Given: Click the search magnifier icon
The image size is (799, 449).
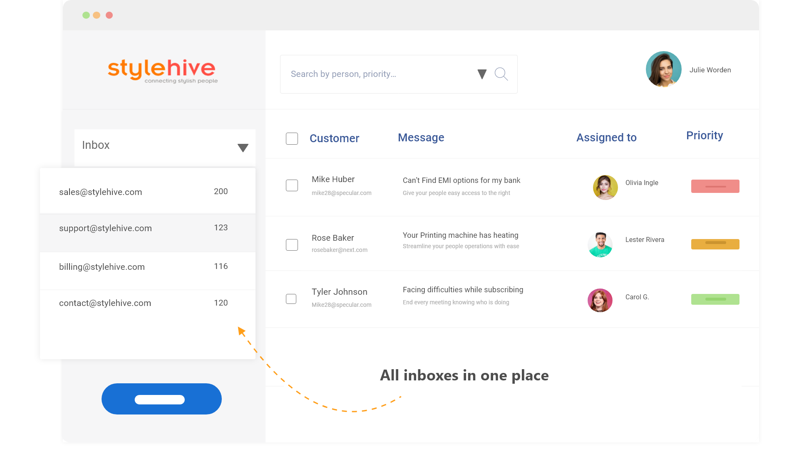Looking at the screenshot, I should 501,74.
